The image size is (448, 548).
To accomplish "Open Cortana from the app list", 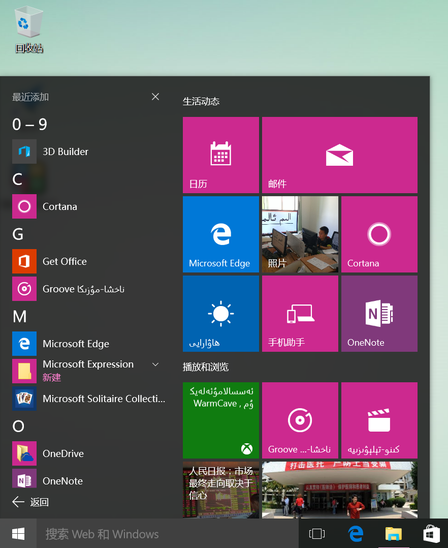I will point(89,206).
